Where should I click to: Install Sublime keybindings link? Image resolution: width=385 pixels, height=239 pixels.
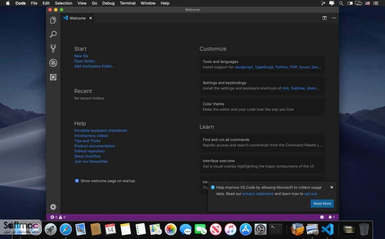coord(297,88)
